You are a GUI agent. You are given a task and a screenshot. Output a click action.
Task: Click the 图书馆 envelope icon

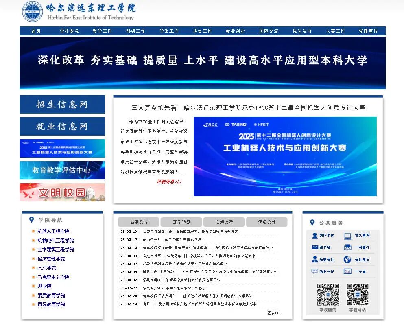coord(314,247)
